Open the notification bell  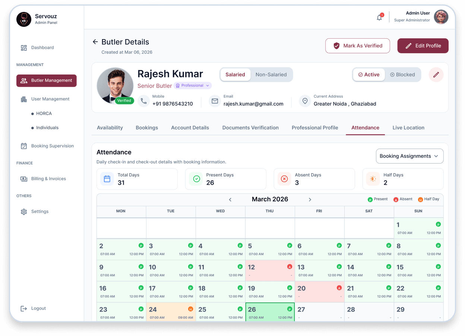(x=379, y=17)
